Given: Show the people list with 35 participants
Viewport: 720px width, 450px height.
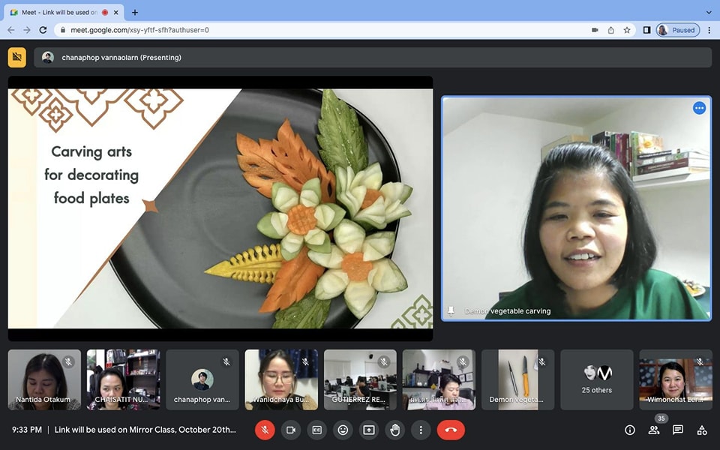Looking at the screenshot, I should (x=654, y=430).
